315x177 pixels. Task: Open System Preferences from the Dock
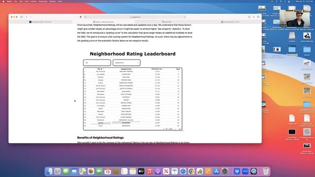coord(225,171)
